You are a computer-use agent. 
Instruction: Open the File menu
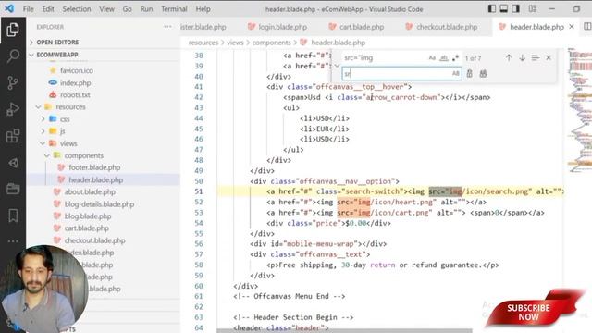click(29, 8)
